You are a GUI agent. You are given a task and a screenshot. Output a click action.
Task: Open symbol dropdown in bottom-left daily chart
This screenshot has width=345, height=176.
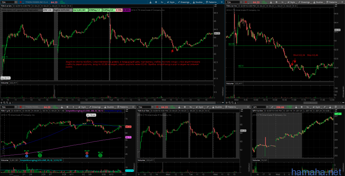pos(16,107)
